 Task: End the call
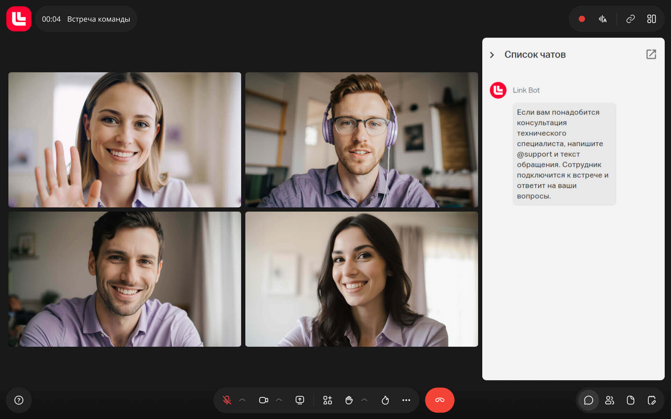click(440, 400)
